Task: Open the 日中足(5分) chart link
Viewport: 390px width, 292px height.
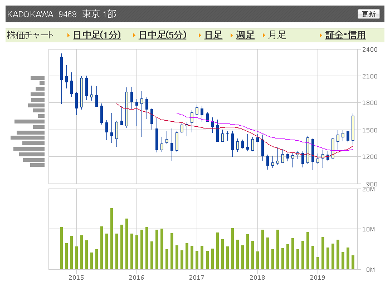Action: pyautogui.click(x=163, y=35)
